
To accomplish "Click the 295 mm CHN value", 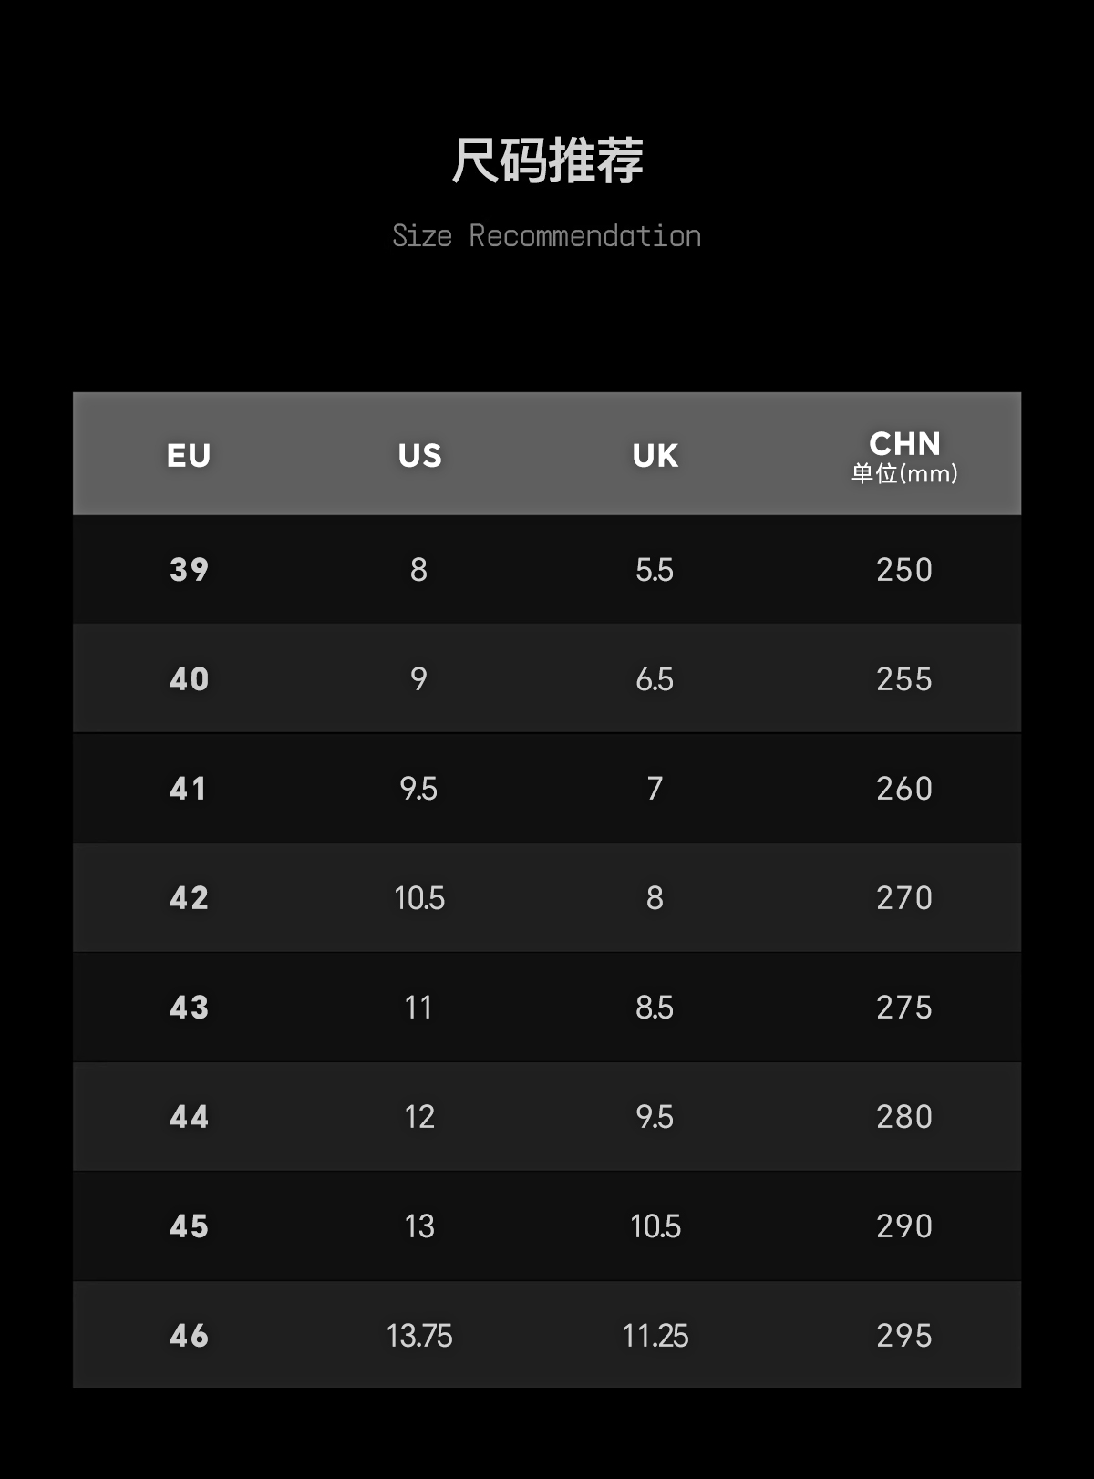I will click(x=903, y=1336).
